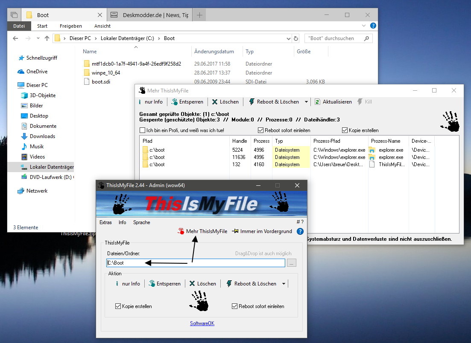Select the winpe_10_64 folder
471x343 pixels.
point(106,73)
